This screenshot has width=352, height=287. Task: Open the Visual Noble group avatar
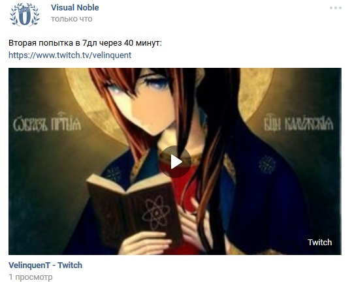(x=25, y=15)
